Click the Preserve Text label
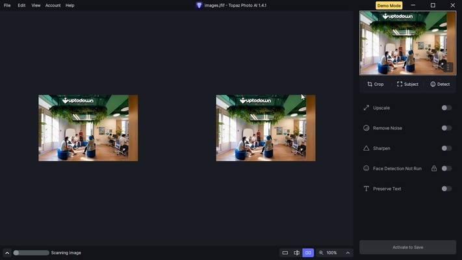462x260 pixels. point(387,188)
